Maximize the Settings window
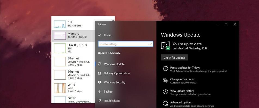 click(x=226, y=24)
